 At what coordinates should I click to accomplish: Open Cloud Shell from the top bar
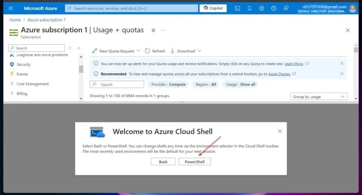click(x=237, y=8)
